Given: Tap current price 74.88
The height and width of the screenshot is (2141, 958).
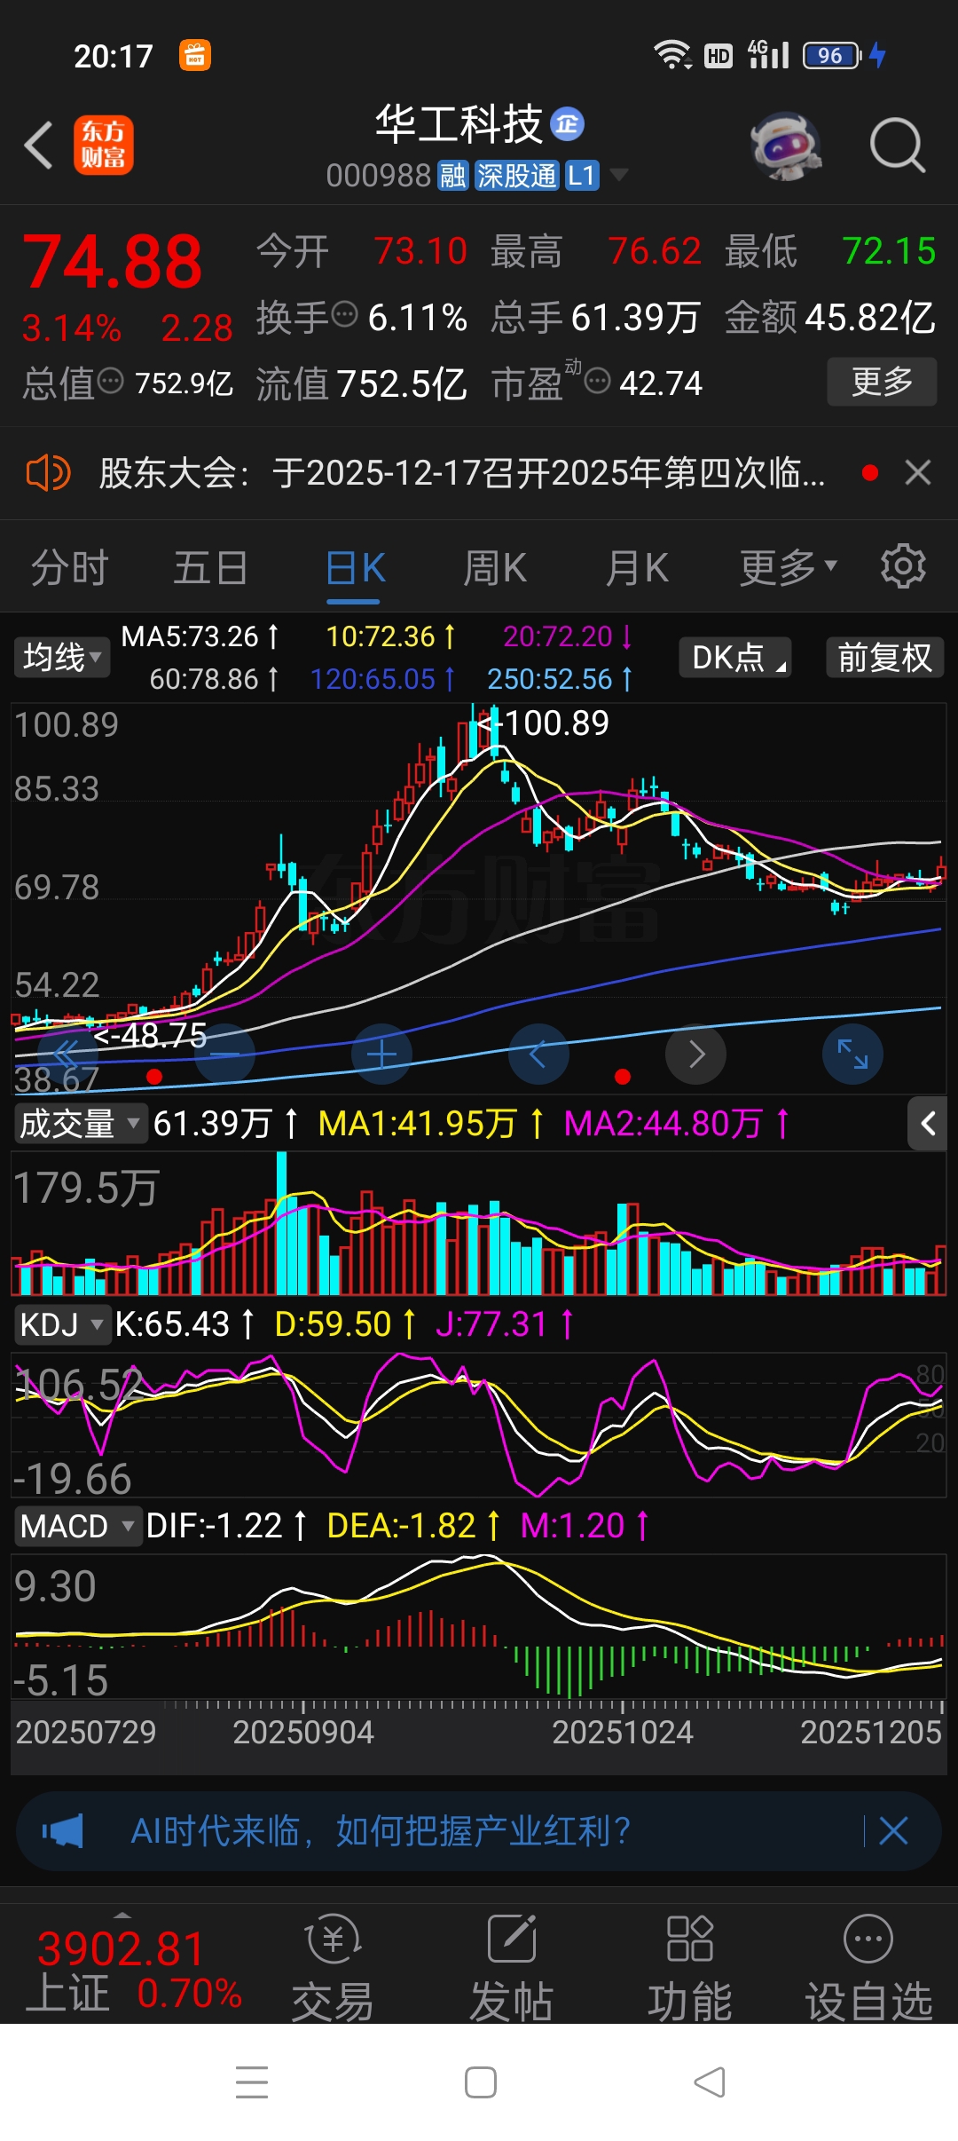Looking at the screenshot, I should [x=113, y=262].
